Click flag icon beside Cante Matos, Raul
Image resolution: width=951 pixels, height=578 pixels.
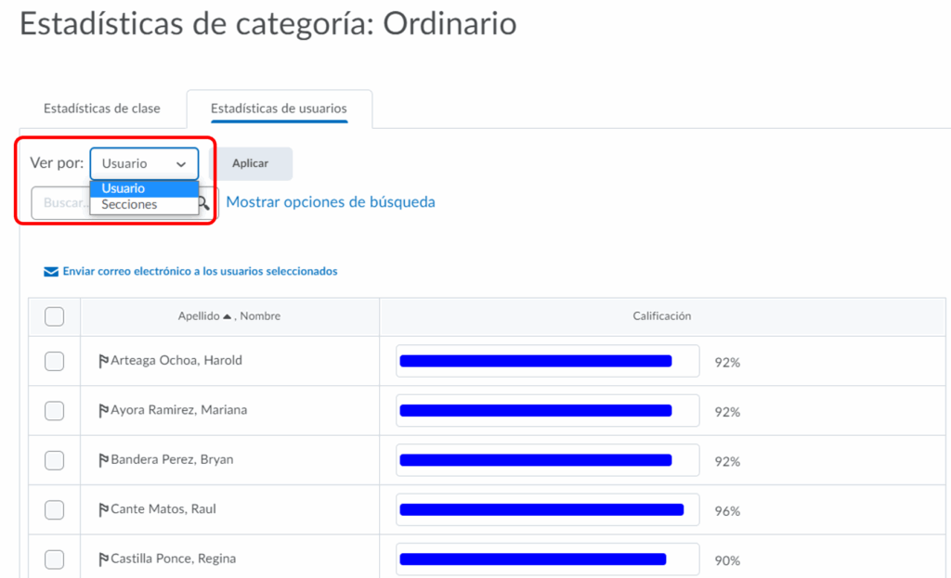(x=104, y=509)
